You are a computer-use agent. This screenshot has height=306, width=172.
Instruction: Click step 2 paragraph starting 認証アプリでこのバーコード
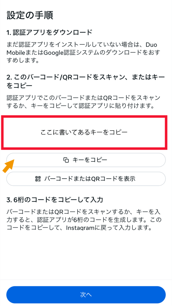84,102
